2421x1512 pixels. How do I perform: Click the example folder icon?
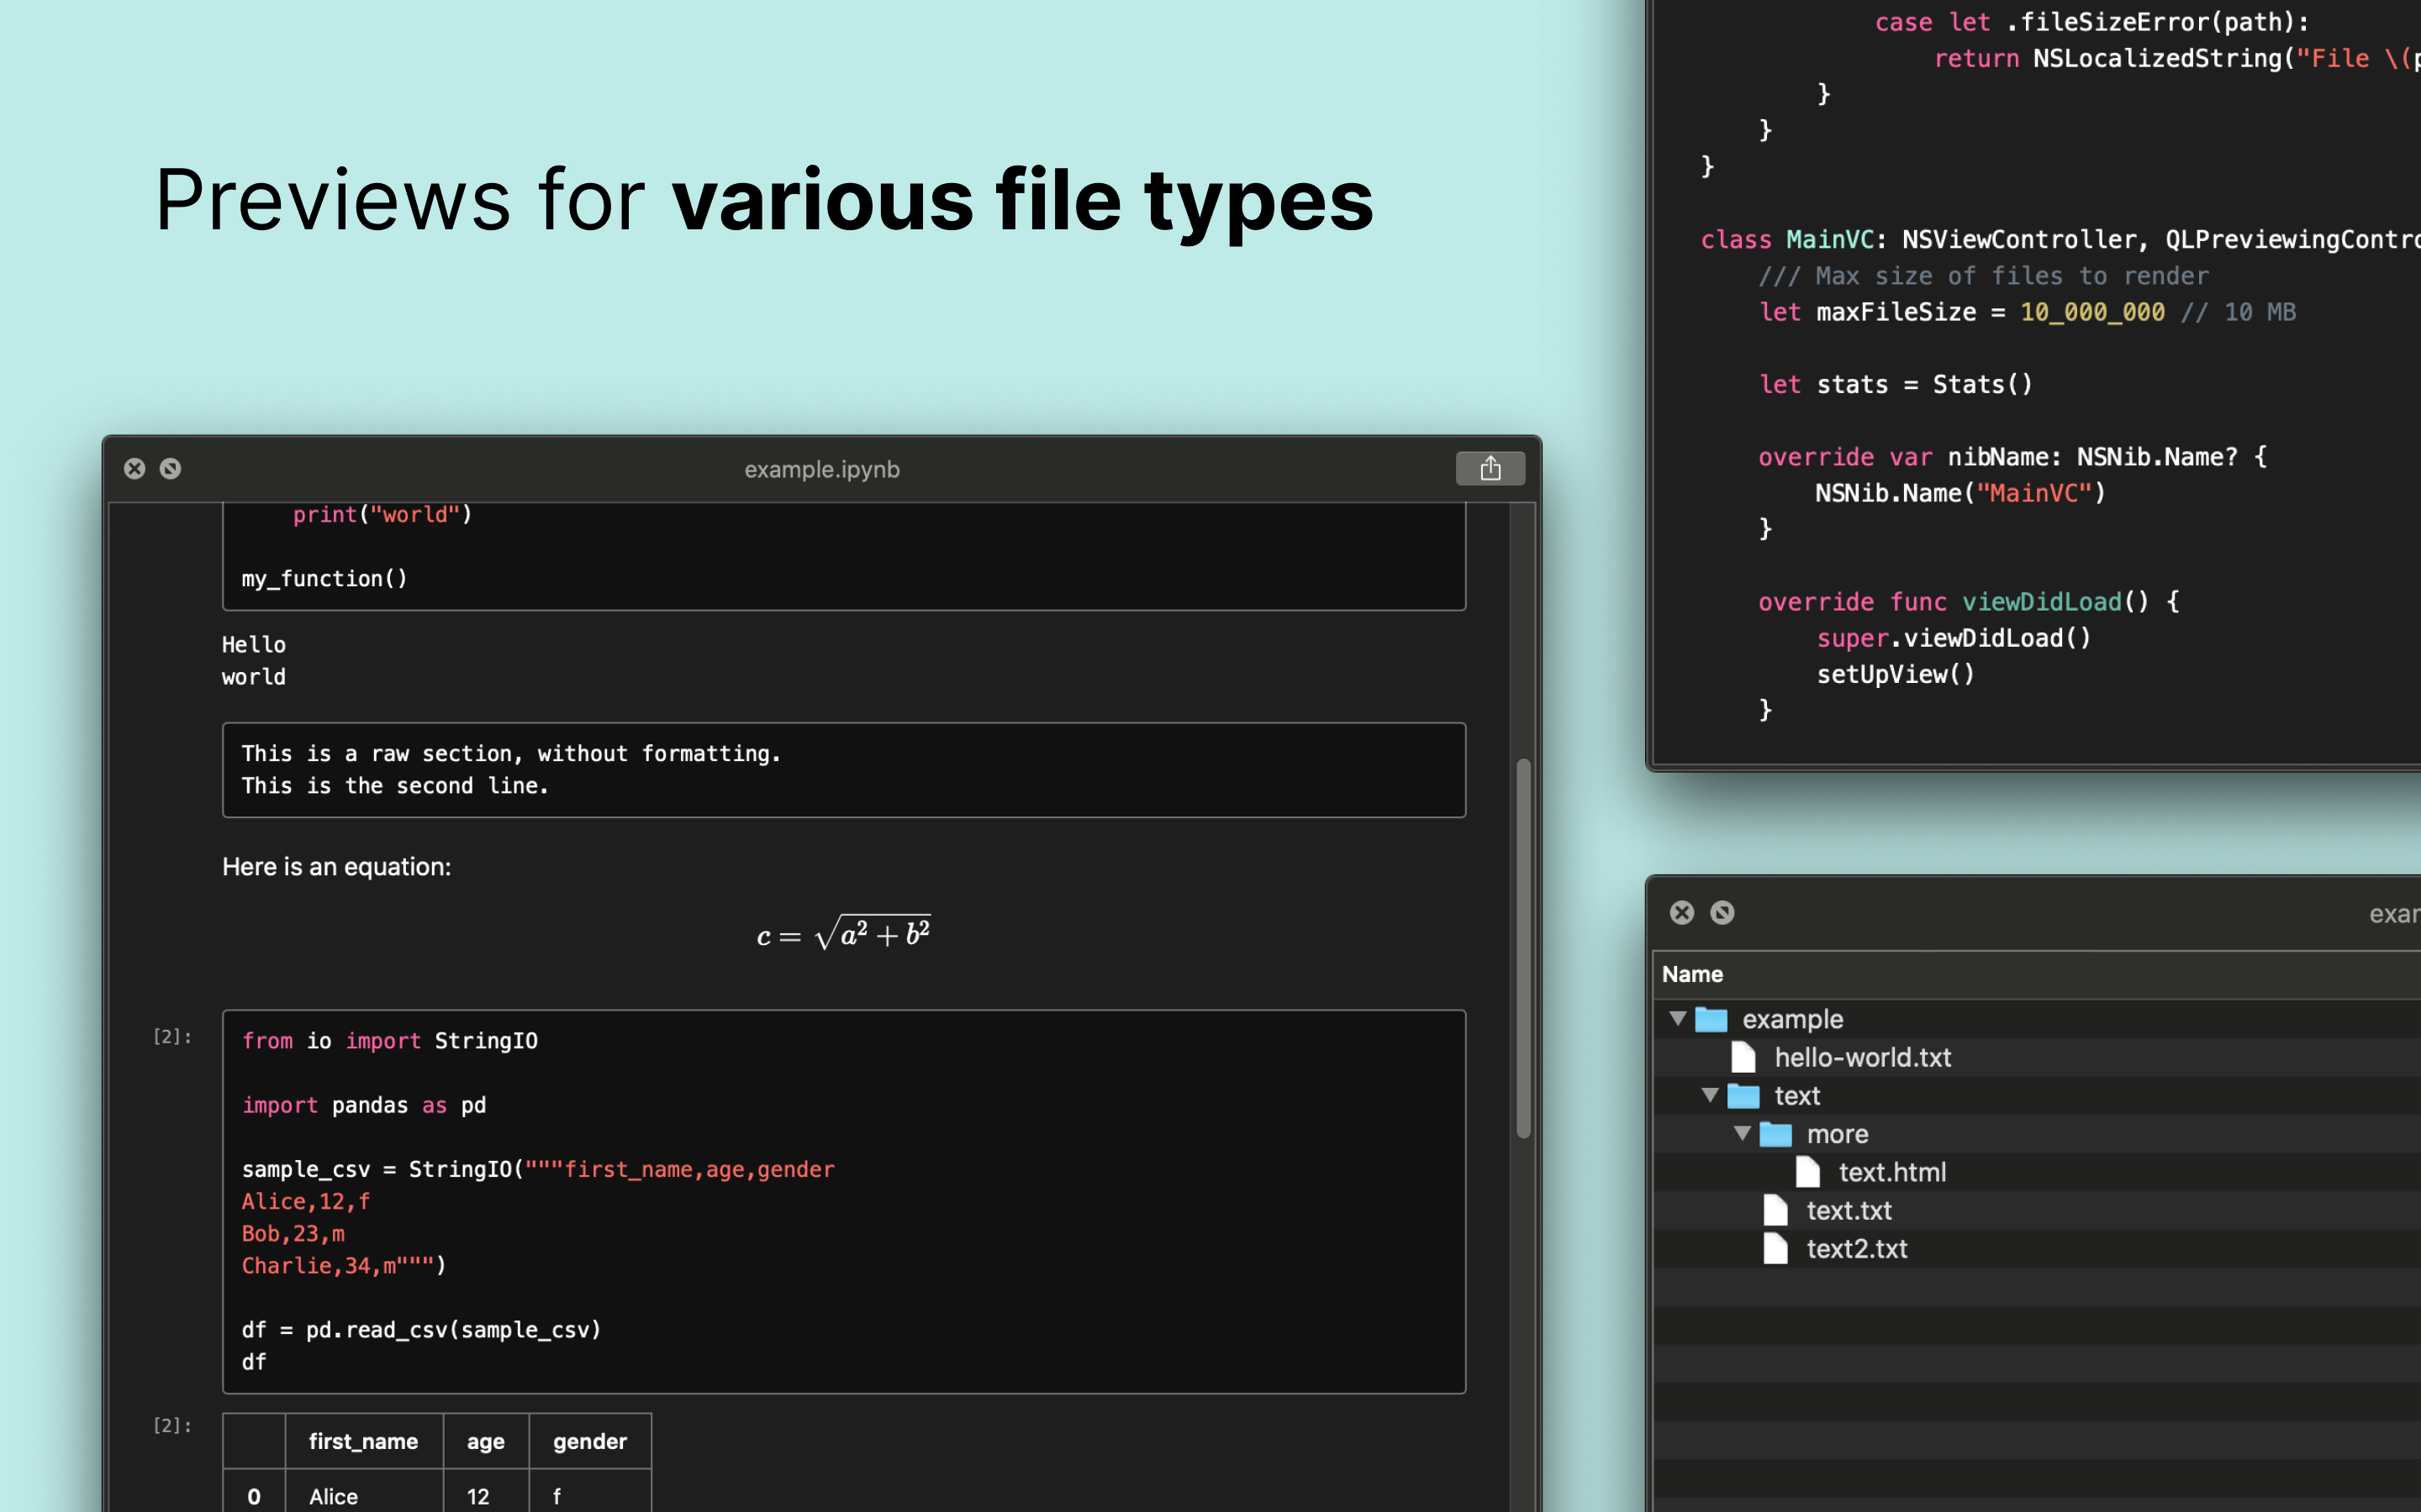click(1711, 1019)
